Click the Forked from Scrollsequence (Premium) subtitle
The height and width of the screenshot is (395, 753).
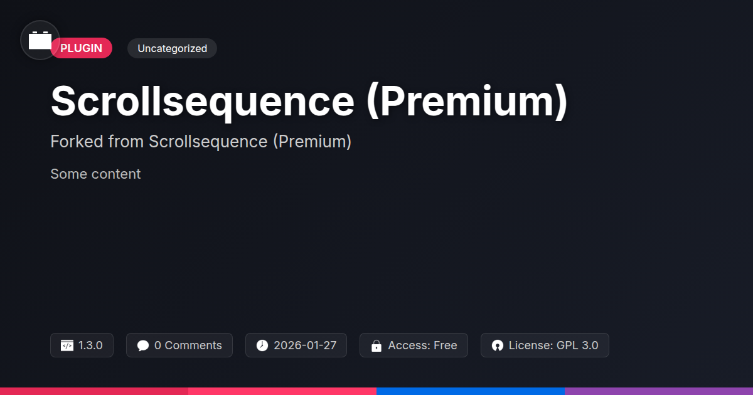point(201,142)
